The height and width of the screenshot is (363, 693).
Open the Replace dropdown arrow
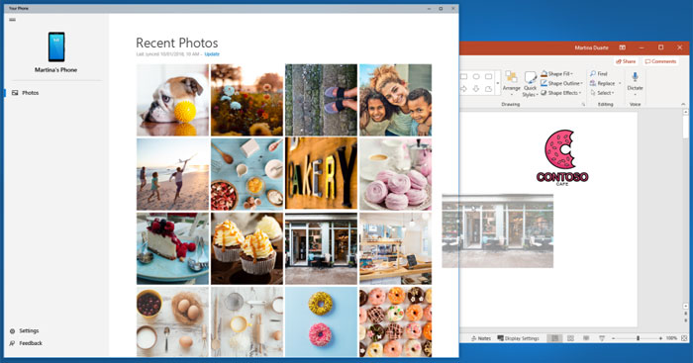(x=620, y=83)
